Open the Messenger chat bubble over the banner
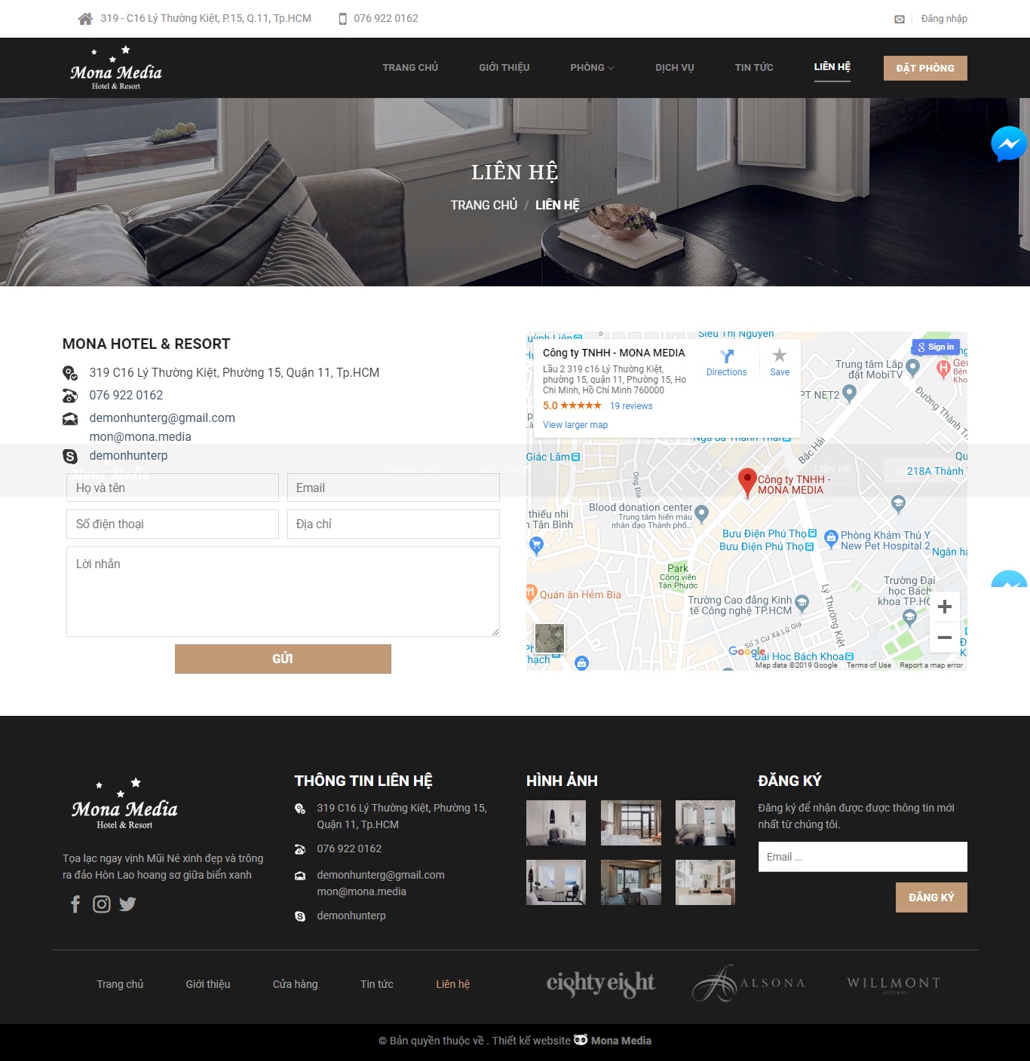 (1009, 143)
